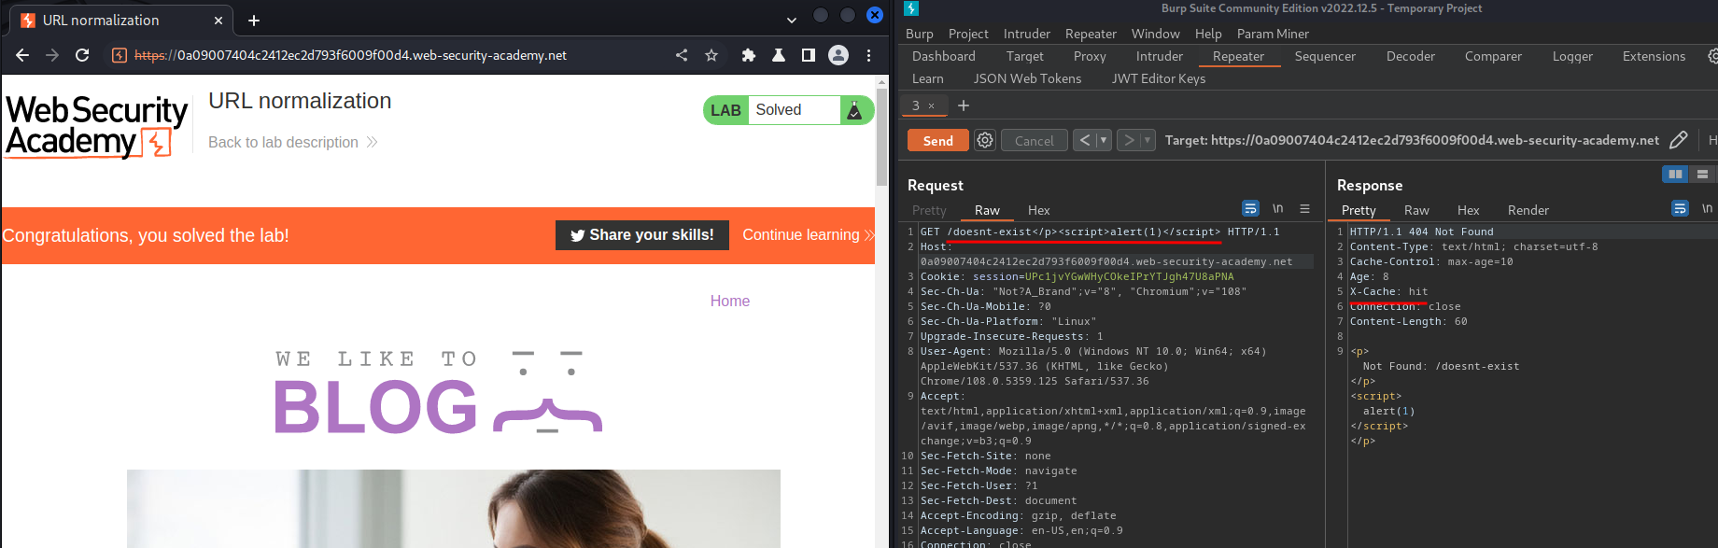1718x548 pixels.
Task: Edit target with the pencil icon
Action: (1678, 140)
